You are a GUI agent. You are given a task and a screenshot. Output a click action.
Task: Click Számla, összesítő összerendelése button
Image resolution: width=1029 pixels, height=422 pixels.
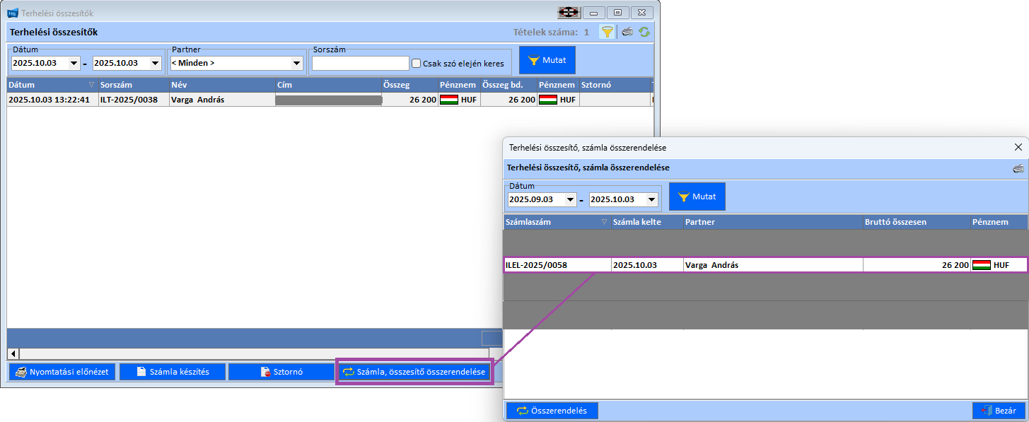[x=414, y=372]
